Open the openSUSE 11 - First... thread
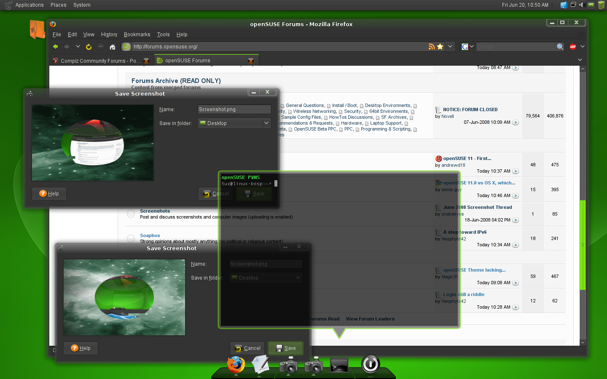 pos(467,159)
